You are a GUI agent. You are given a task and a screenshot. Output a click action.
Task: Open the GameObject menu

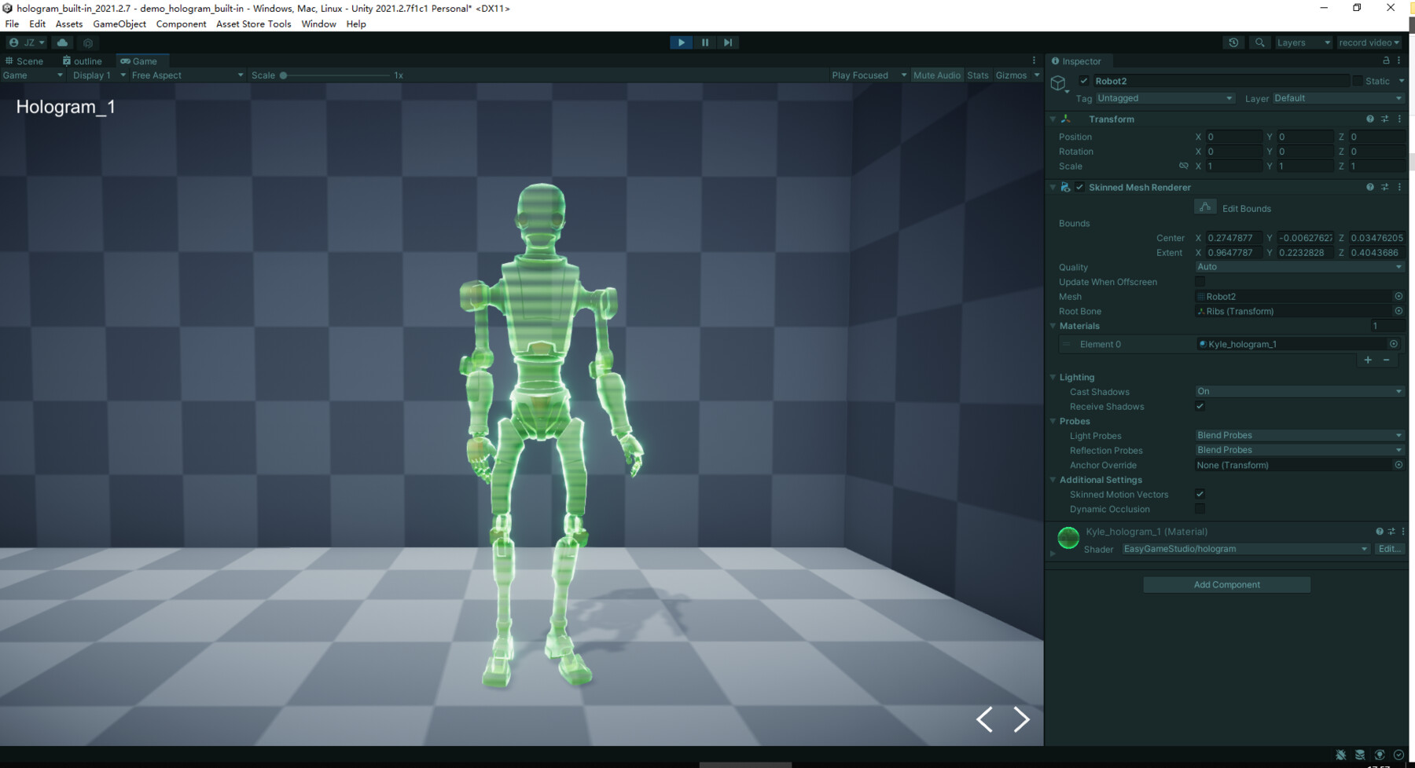click(x=119, y=24)
